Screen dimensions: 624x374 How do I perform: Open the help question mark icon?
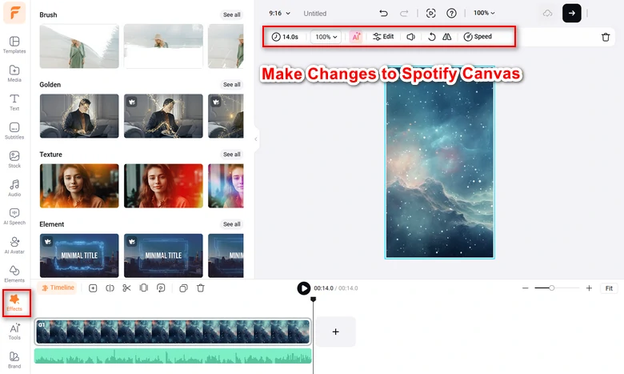click(451, 13)
